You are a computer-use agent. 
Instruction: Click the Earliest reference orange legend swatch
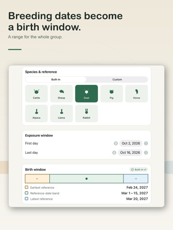pyautogui.click(x=26, y=187)
